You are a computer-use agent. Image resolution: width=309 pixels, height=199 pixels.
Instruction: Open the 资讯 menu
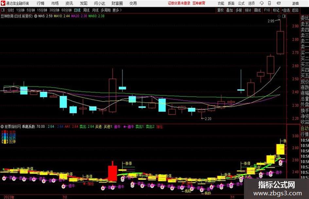point(69,3)
